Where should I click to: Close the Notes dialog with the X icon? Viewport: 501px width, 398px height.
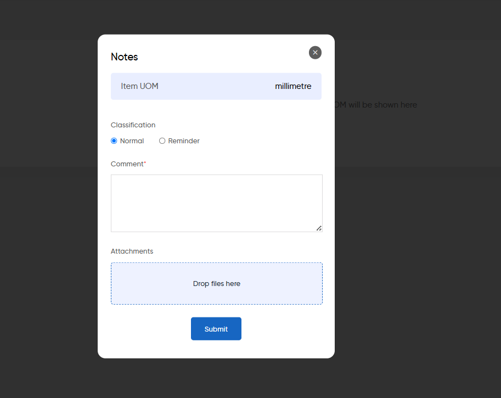(x=315, y=53)
